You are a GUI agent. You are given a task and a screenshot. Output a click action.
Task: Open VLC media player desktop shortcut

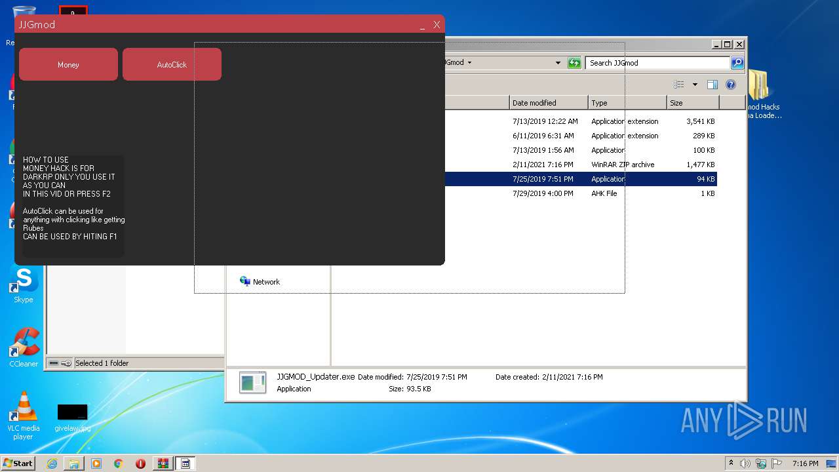[x=24, y=416]
